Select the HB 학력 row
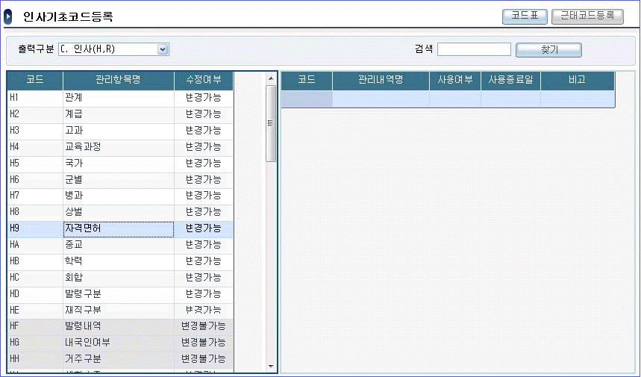The image size is (641, 377). tap(119, 261)
